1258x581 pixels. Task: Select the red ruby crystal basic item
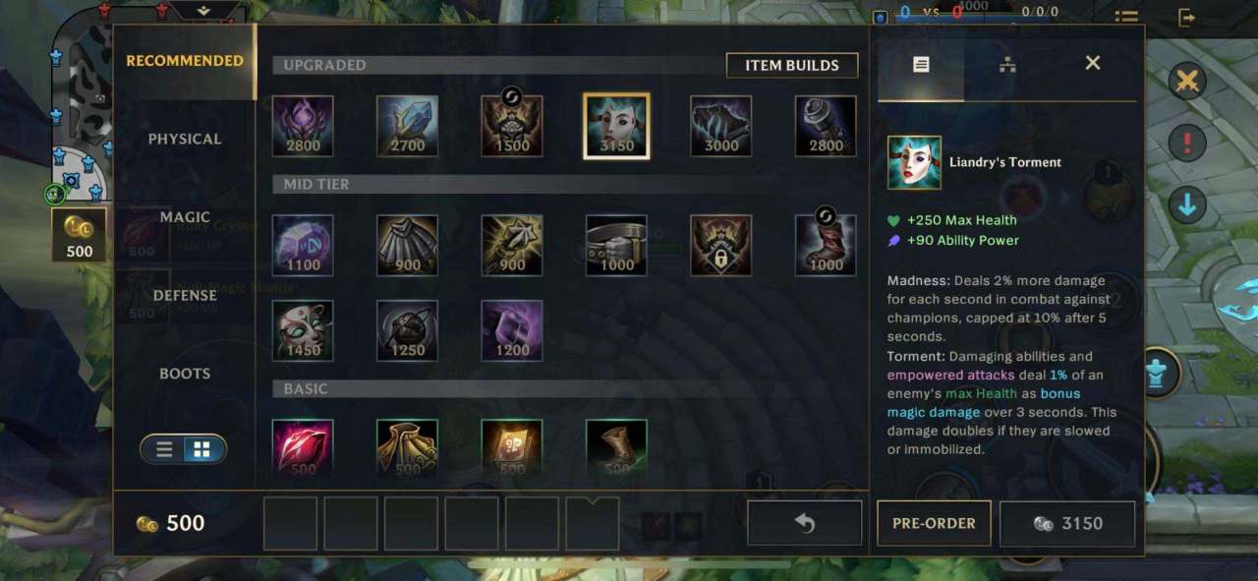tap(303, 449)
